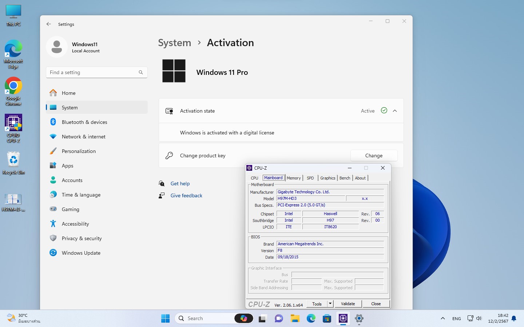Viewport: 524px width, 327px height.
Task: Open Personalization settings
Action: coord(97,151)
